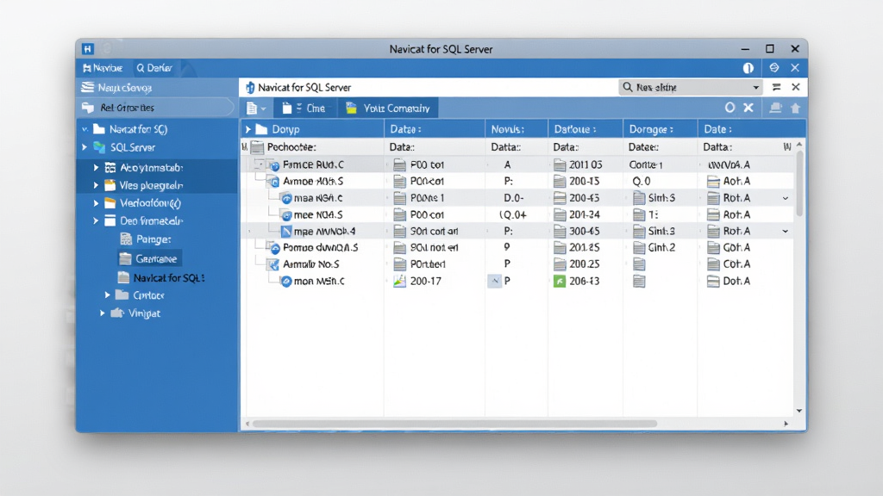Click the document icon beside 2011 05
This screenshot has height=496, width=883.
point(559,164)
